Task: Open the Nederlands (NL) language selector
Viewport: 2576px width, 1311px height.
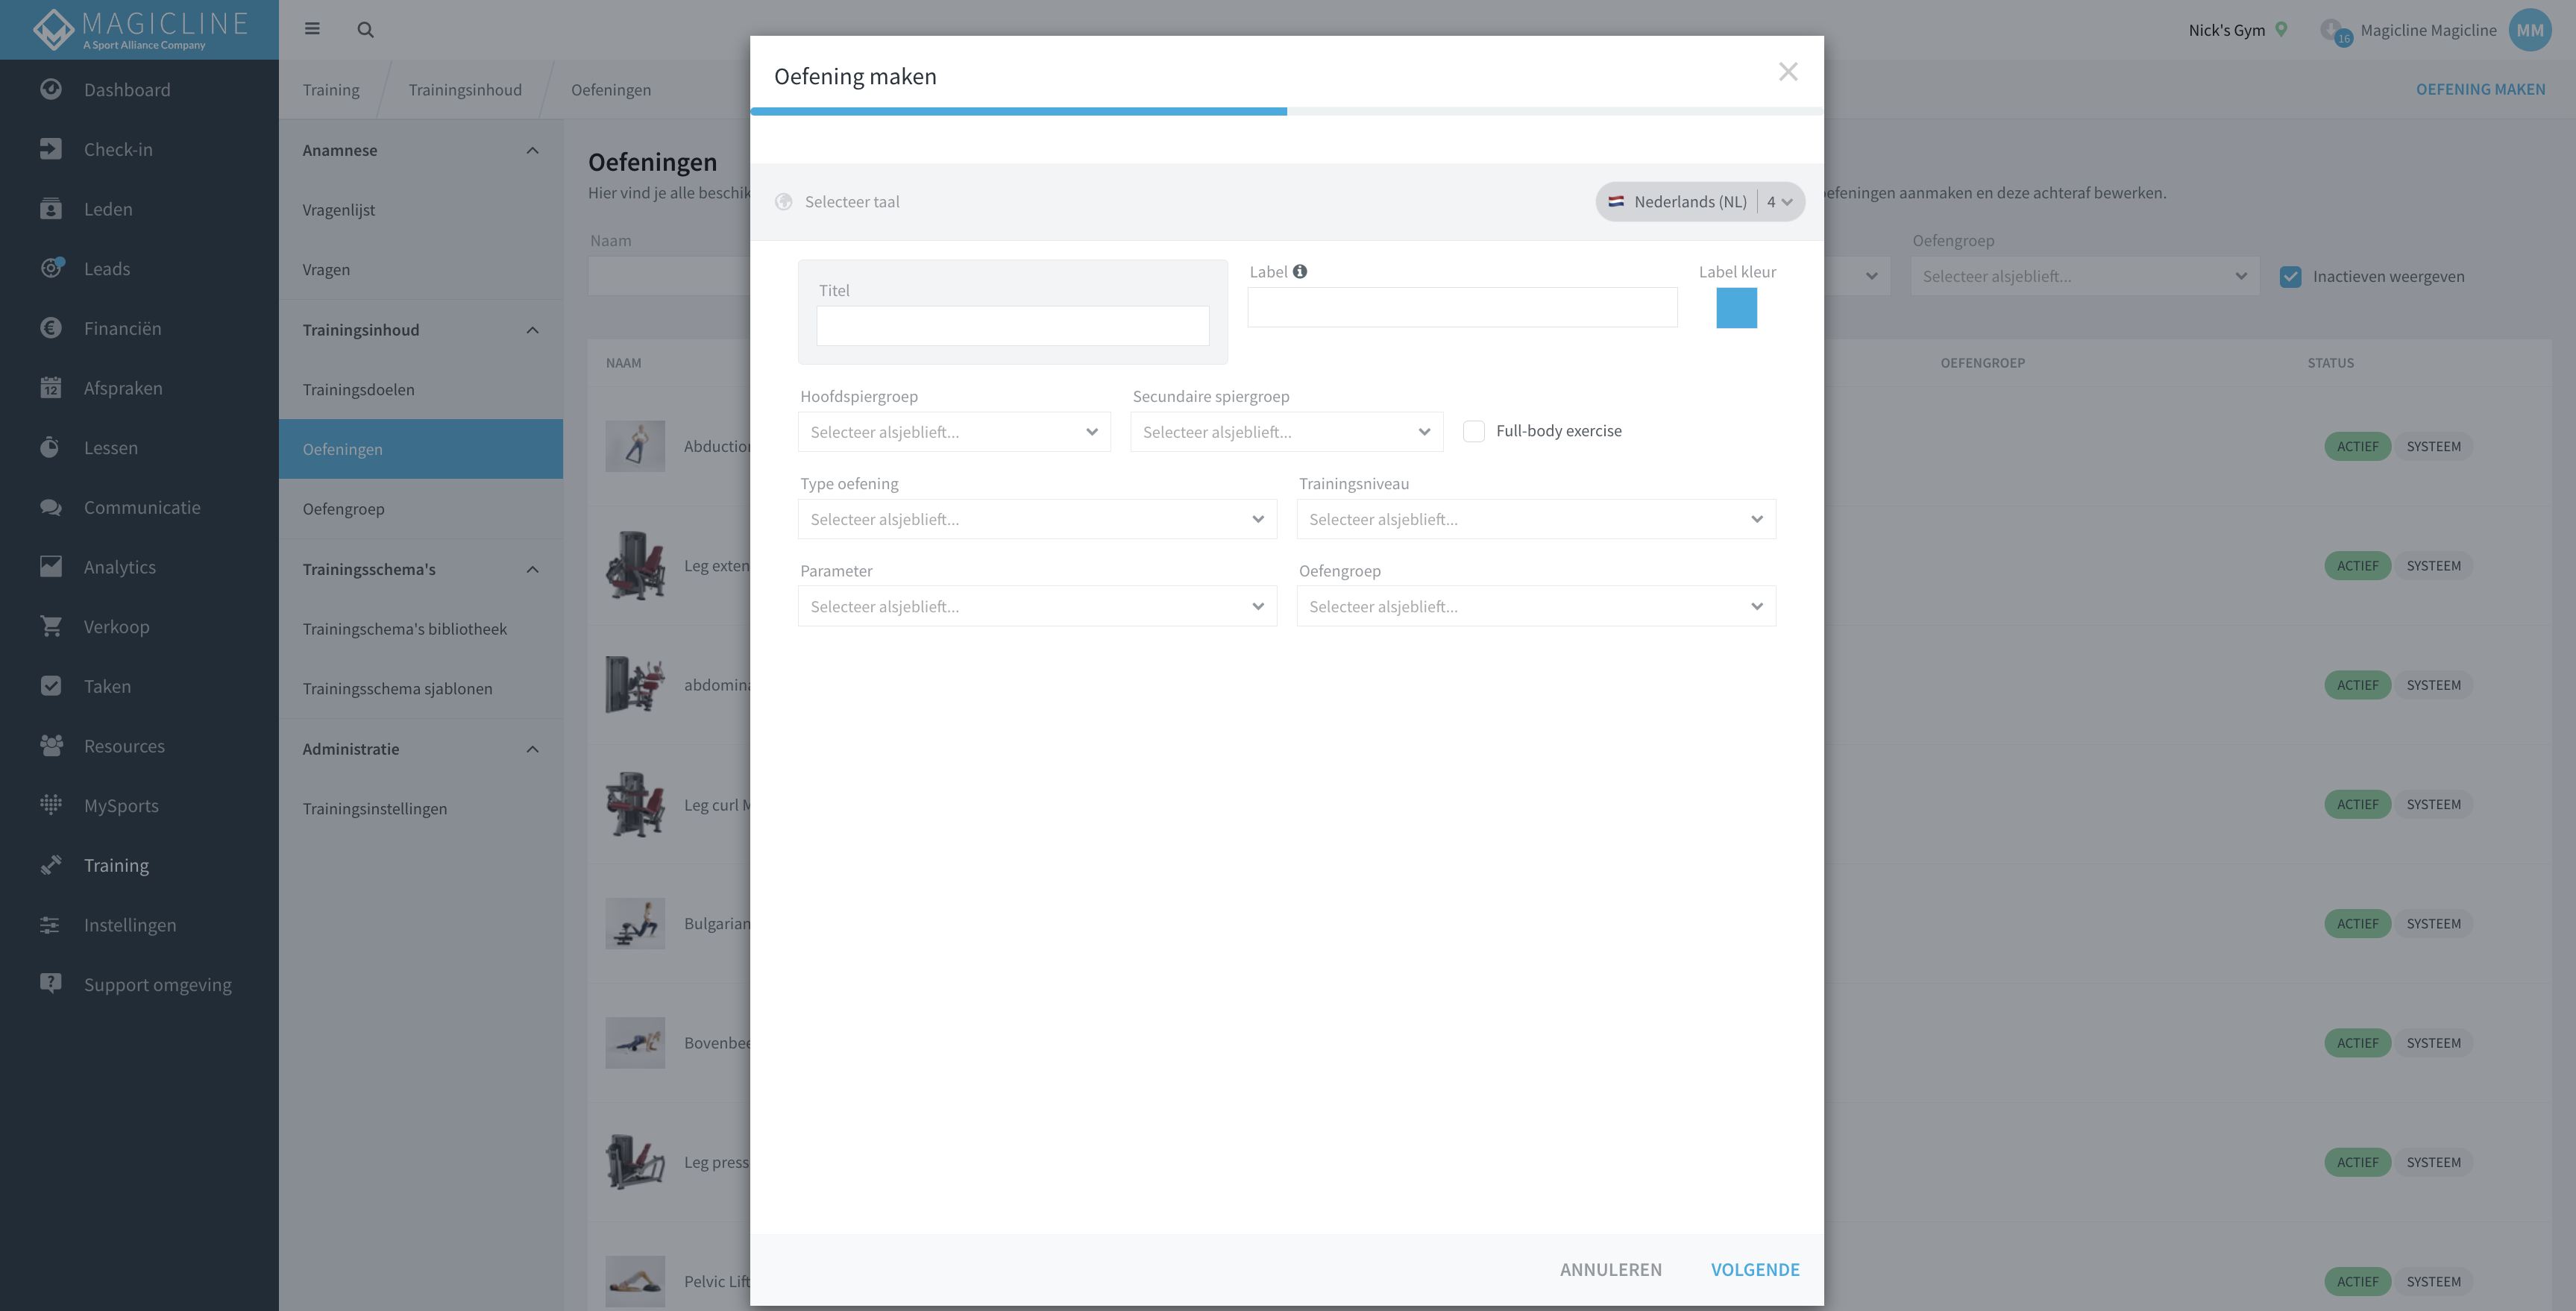Action: point(1700,202)
